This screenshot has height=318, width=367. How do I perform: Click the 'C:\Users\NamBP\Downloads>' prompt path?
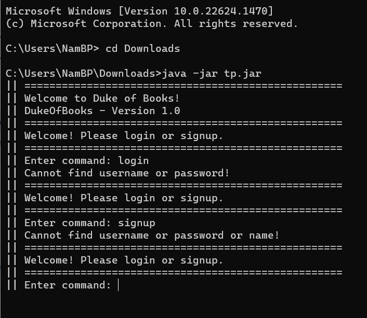tap(84, 74)
